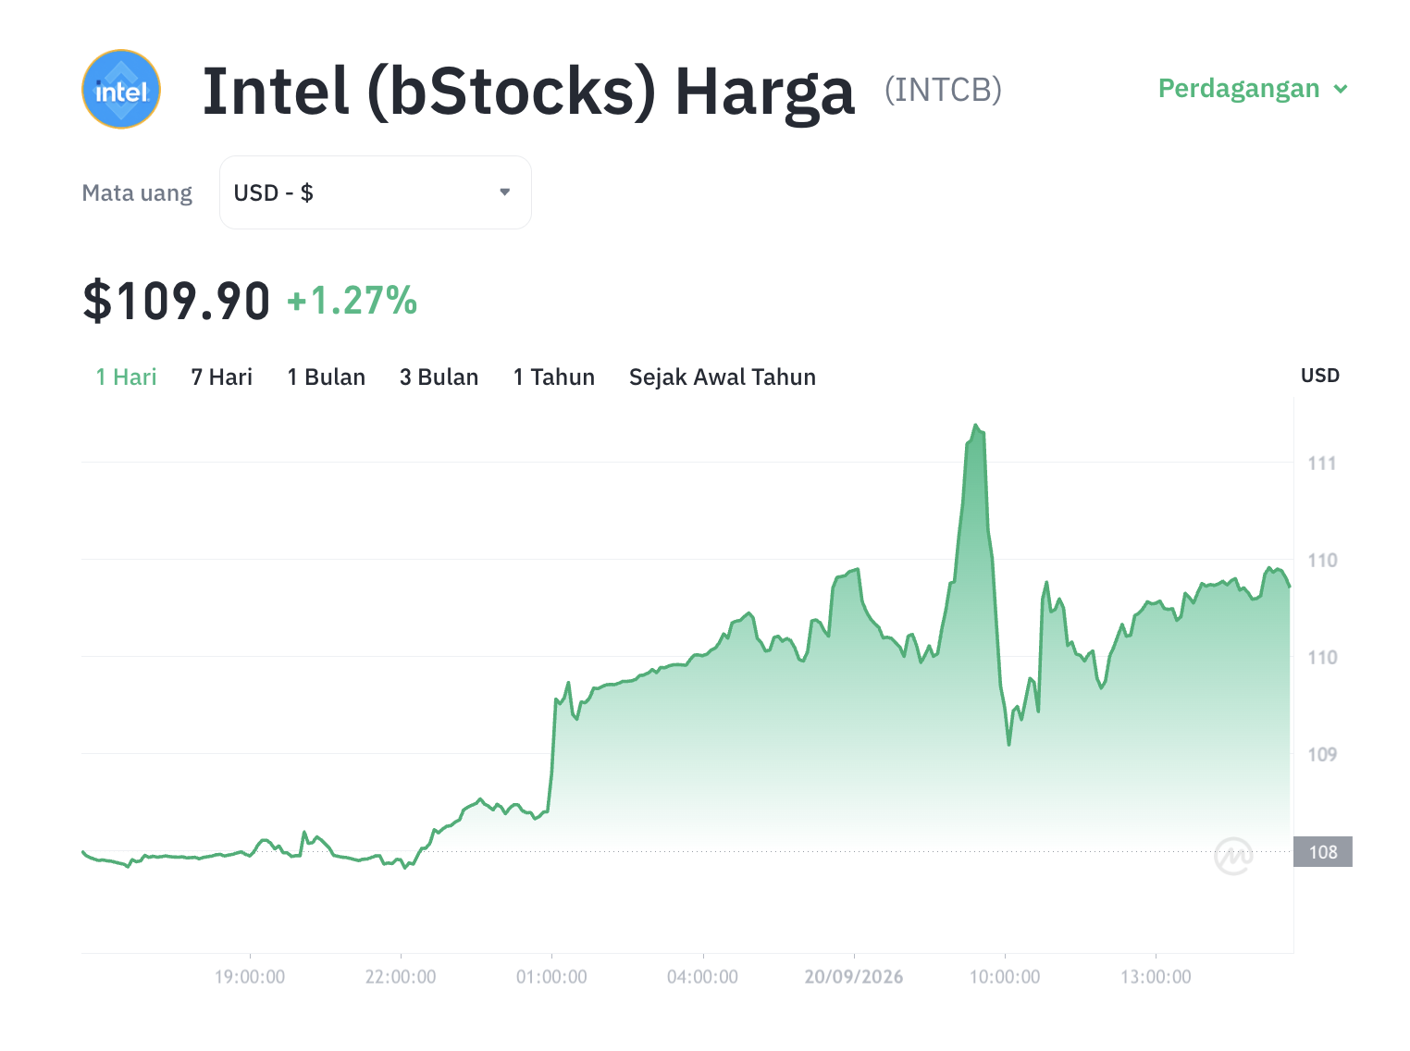Open the Perdagangan trading menu
The image size is (1410, 1051).
point(1253,89)
